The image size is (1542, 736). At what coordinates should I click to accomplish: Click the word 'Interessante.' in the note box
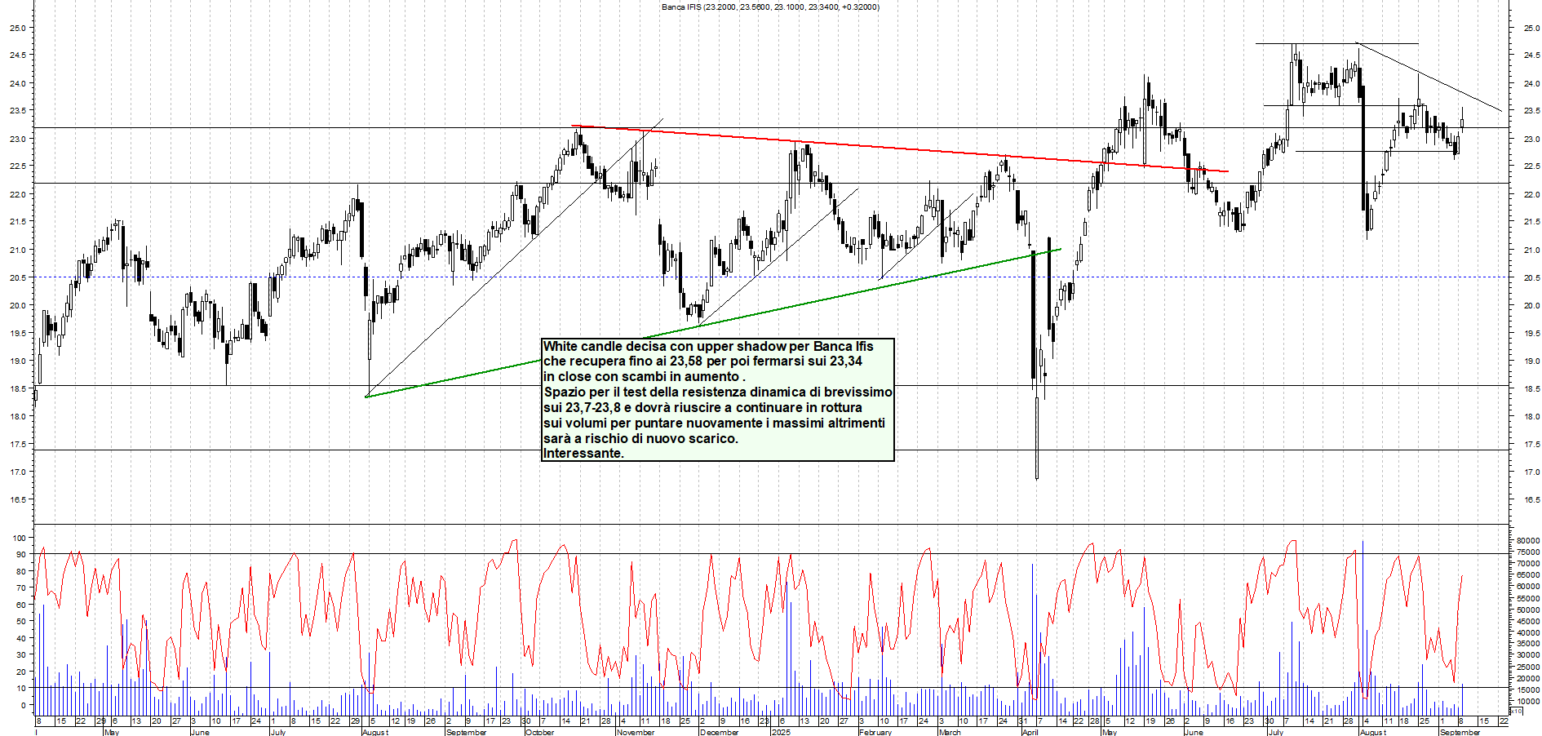coord(583,453)
